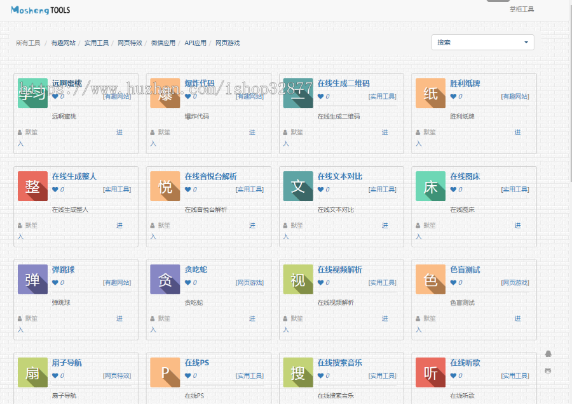Click the green 床 icon
The image size is (572, 404).
pos(430,186)
